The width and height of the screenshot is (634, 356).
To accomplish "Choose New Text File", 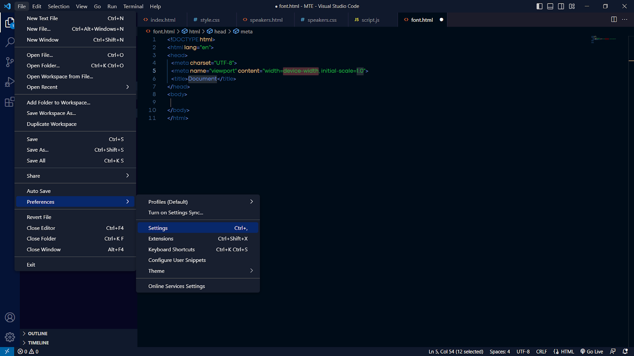I will tap(76, 18).
